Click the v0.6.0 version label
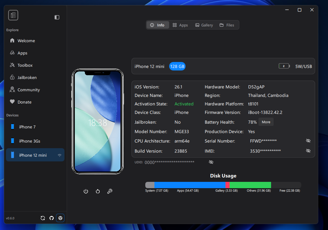This screenshot has width=328, height=230. 10,218
